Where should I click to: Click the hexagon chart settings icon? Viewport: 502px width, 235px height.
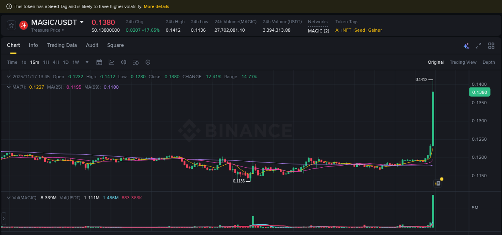point(148,62)
